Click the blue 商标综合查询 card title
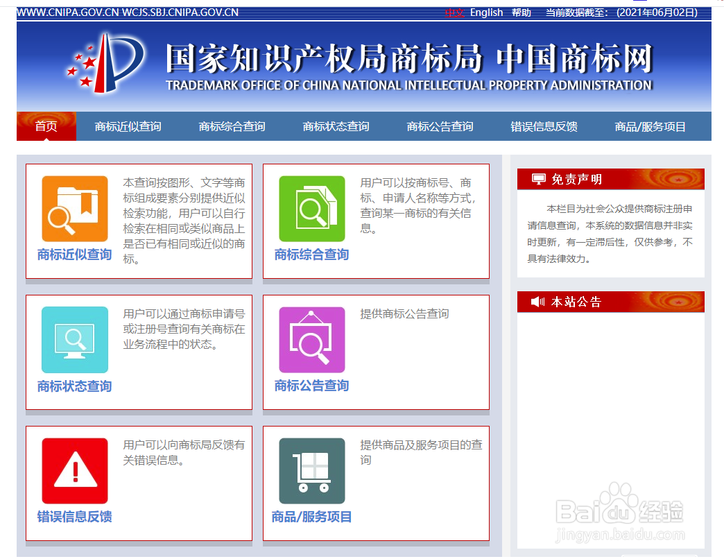This screenshot has width=724, height=559. point(311,255)
